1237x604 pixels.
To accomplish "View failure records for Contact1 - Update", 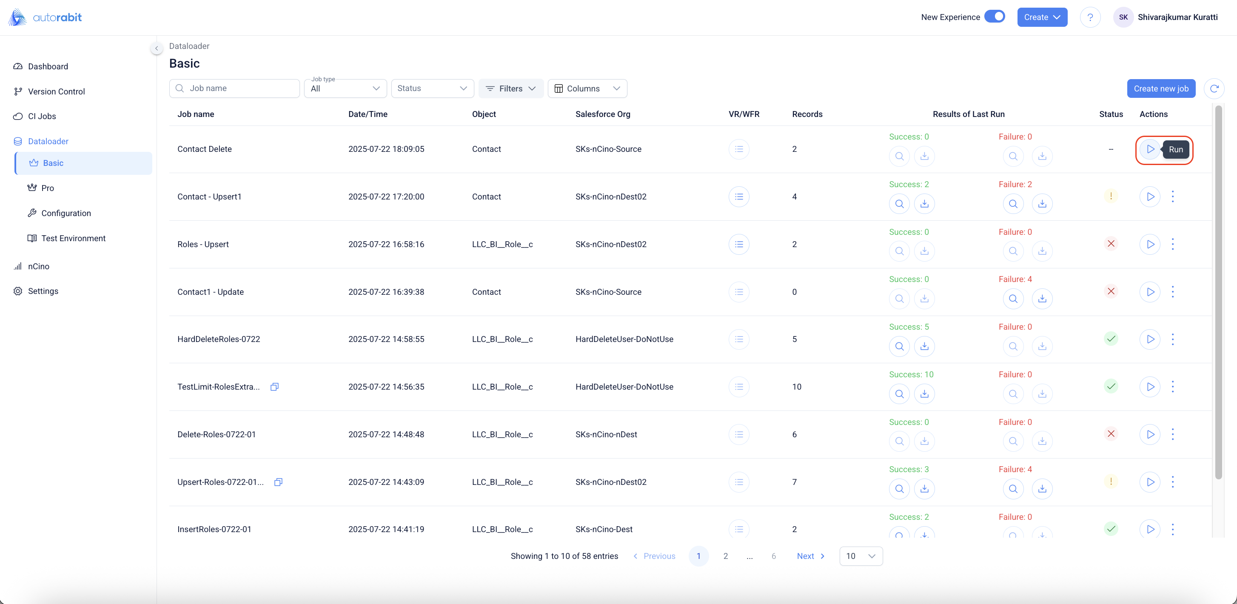I will [x=1013, y=299].
